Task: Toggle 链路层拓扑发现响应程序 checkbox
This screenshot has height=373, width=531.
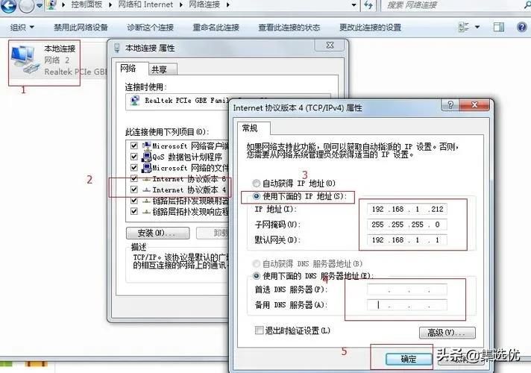Action: click(133, 211)
